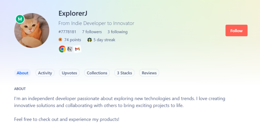
Task: Click the orange coin icon beside 74 points
Action: pos(60,40)
